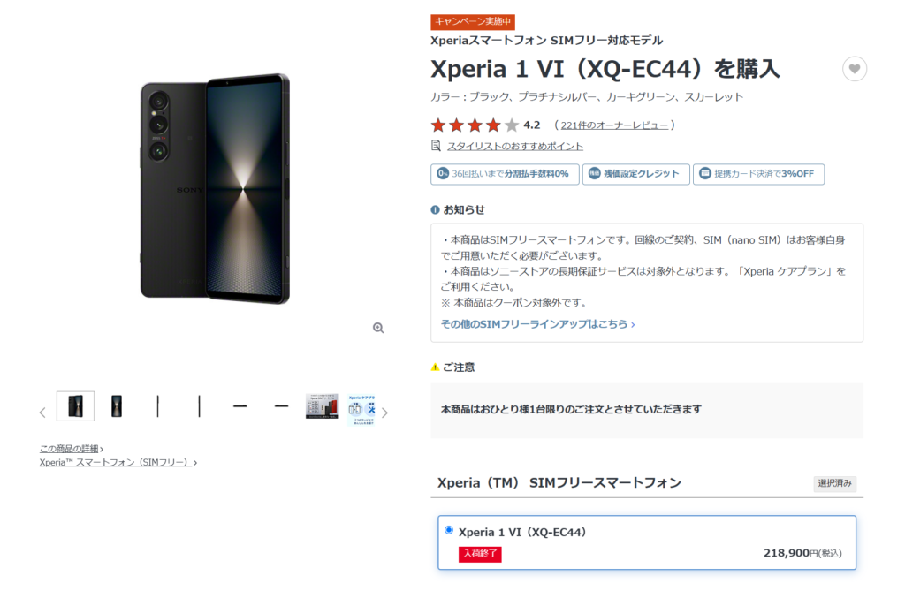
Task: Show previous thumbnails with left arrow
Action: (42, 413)
